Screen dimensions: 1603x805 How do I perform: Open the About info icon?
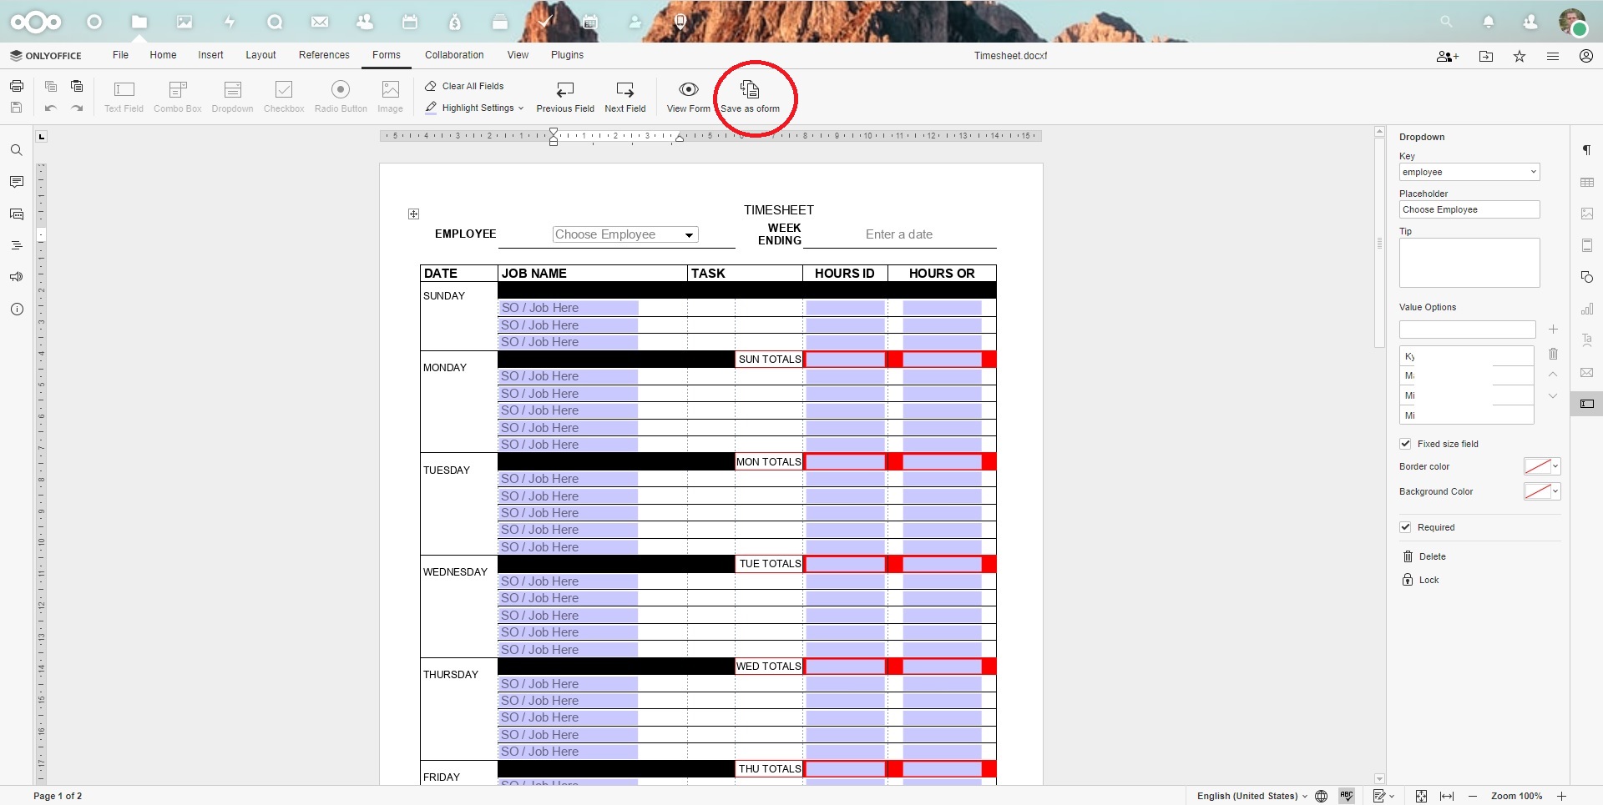pyautogui.click(x=16, y=309)
